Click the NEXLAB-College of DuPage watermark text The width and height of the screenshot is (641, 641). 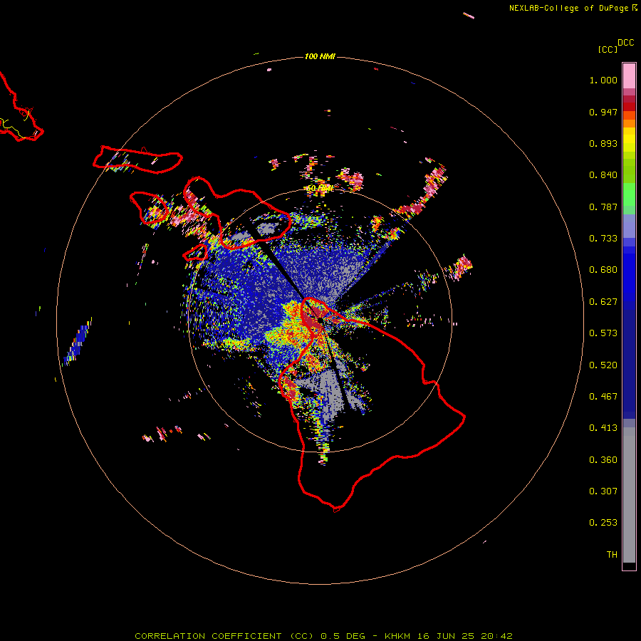[568, 8]
